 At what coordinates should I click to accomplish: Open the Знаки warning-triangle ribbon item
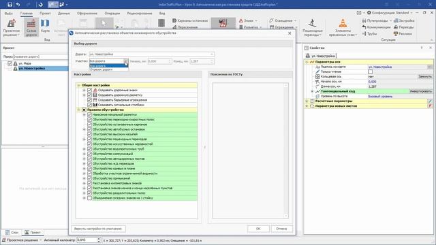coord(247,20)
